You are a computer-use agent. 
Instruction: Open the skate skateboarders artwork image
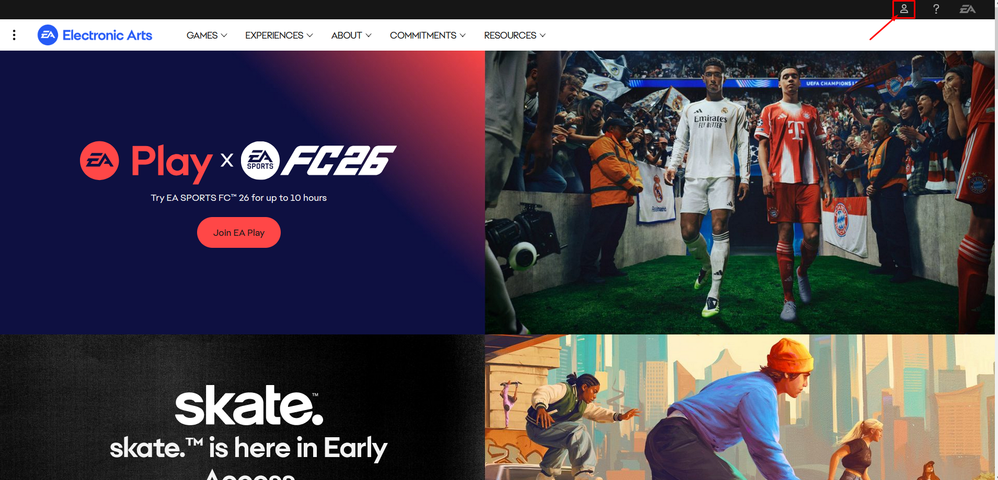click(740, 407)
